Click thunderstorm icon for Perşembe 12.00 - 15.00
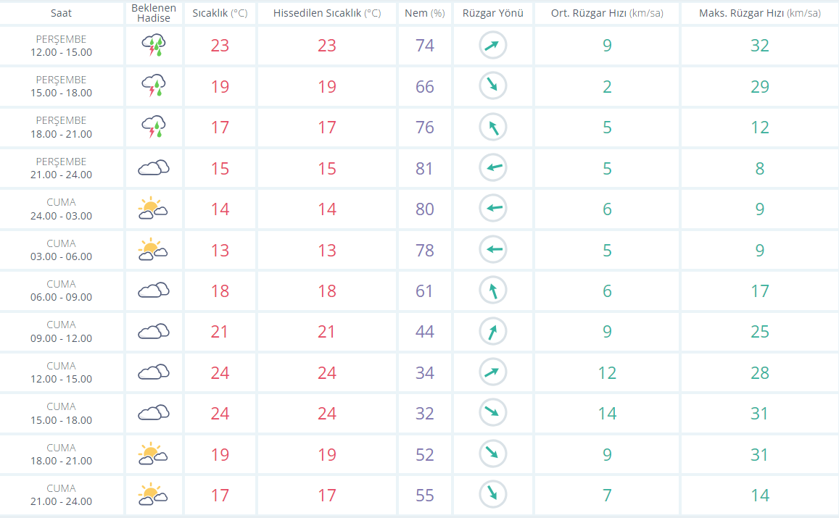The image size is (839, 518). tap(154, 46)
